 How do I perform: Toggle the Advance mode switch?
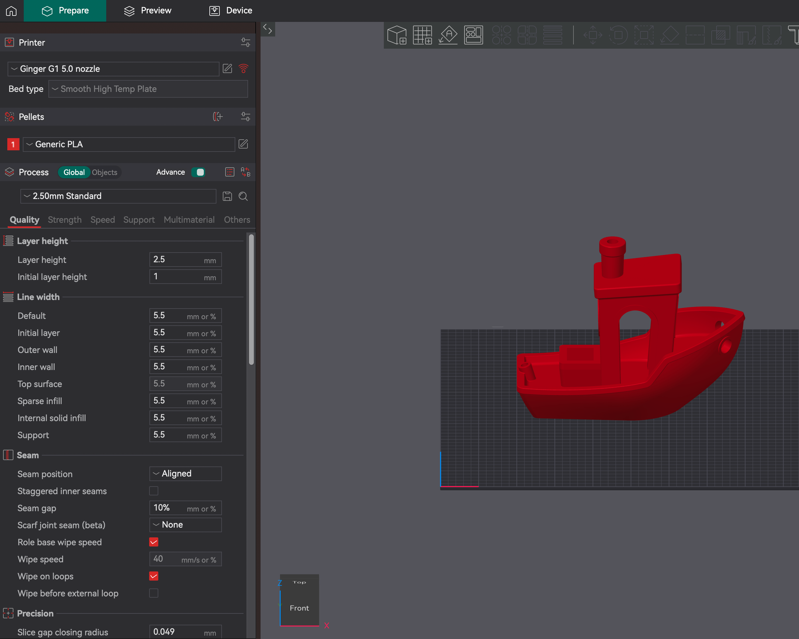click(198, 172)
